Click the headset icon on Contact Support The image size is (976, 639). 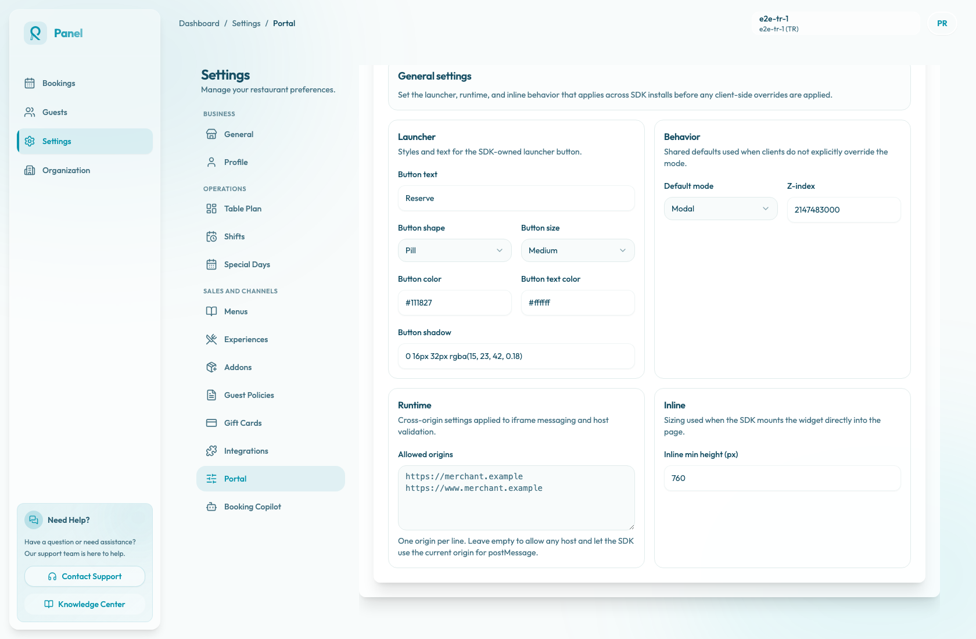point(52,577)
